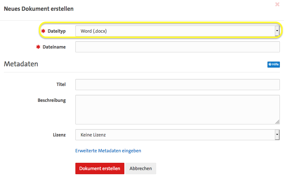284x185 pixels.
Task: Open the Dateityp select showing Word (.docx)
Action: (174, 31)
